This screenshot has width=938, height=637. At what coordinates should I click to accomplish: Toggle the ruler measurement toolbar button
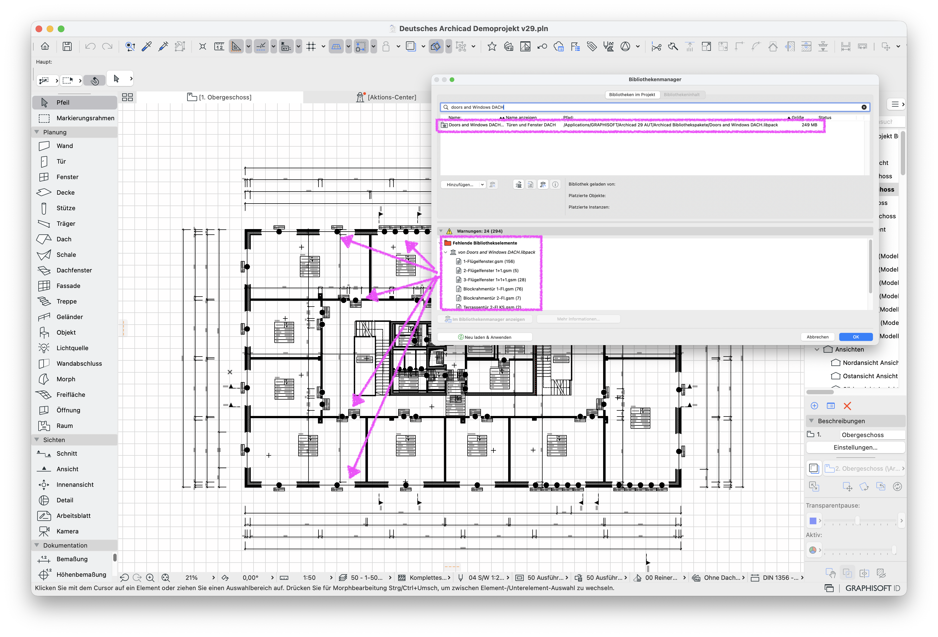[219, 46]
